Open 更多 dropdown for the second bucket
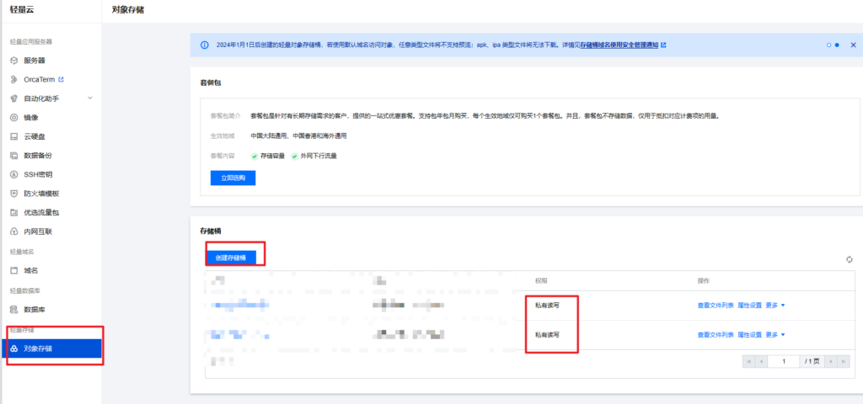The height and width of the screenshot is (404, 863). (775, 334)
